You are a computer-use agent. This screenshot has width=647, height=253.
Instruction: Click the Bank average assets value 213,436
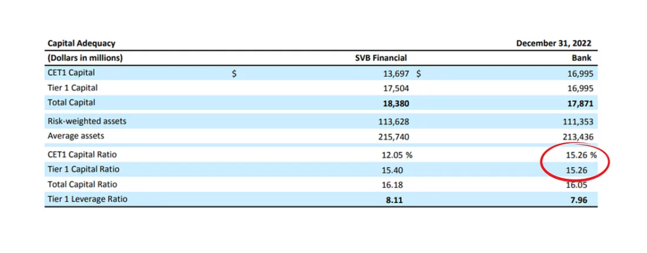click(579, 137)
